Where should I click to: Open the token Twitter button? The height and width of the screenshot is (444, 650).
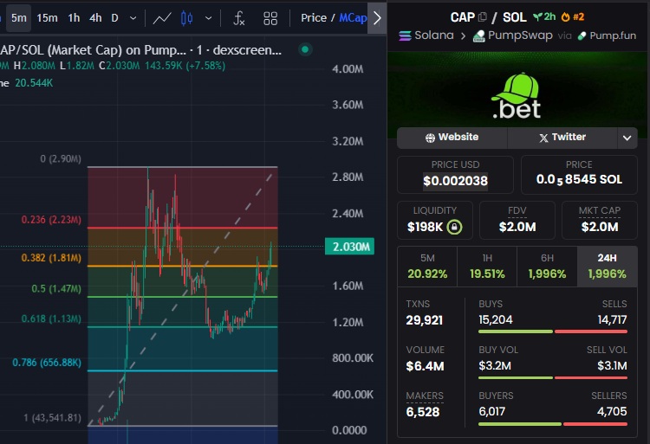click(562, 138)
